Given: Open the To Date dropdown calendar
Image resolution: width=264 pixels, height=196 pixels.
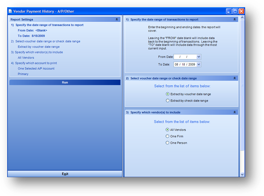Looking at the screenshot, I should pyautogui.click(x=199, y=64).
